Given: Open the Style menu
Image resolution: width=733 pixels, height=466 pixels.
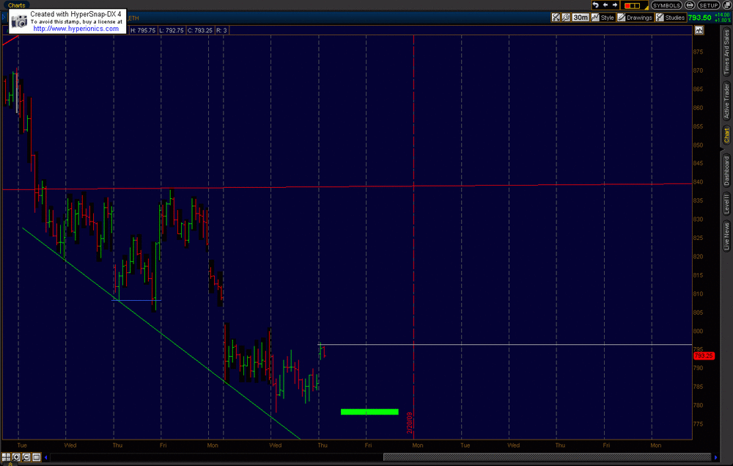Looking at the screenshot, I should [603, 18].
